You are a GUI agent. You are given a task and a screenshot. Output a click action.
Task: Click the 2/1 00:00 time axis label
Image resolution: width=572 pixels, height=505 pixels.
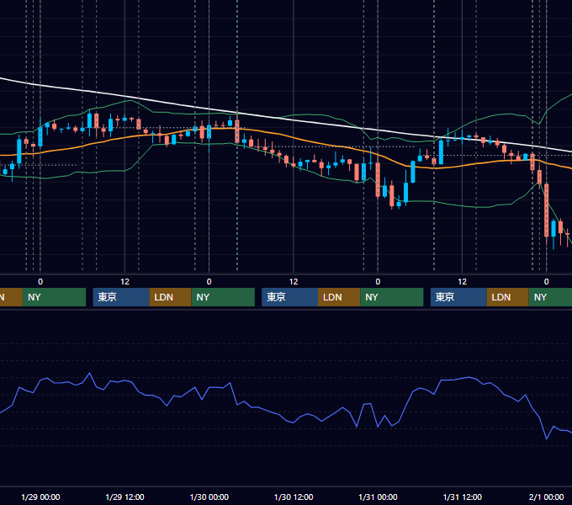(547, 497)
